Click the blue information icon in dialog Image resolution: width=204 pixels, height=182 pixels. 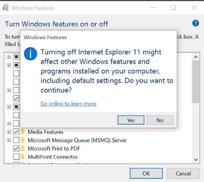coord(30,54)
